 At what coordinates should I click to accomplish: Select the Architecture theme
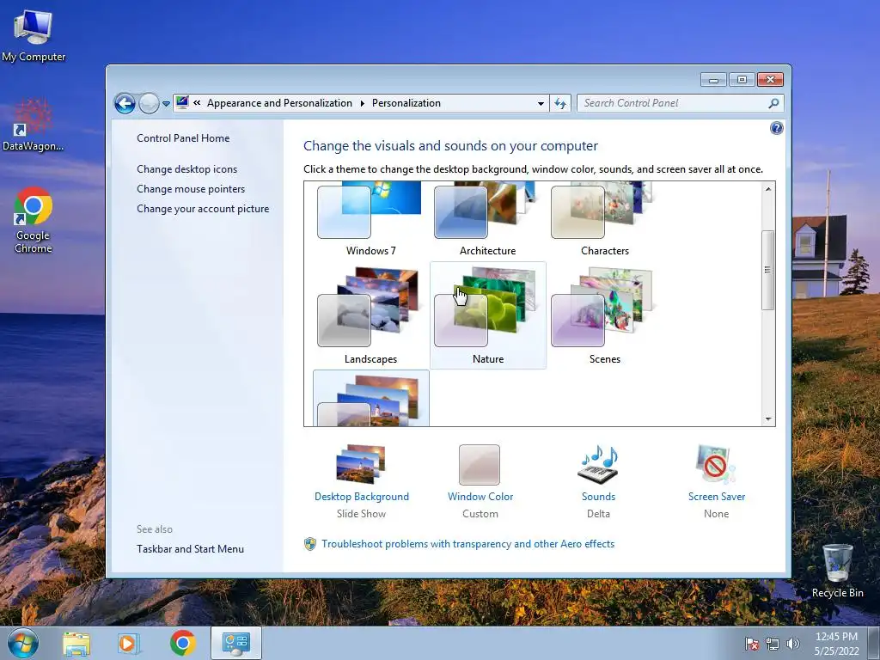[488, 220]
